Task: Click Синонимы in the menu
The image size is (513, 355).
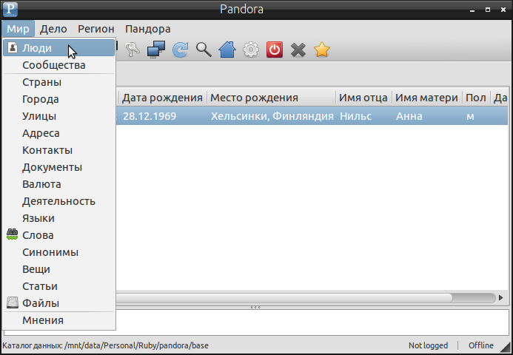Action: (59, 252)
